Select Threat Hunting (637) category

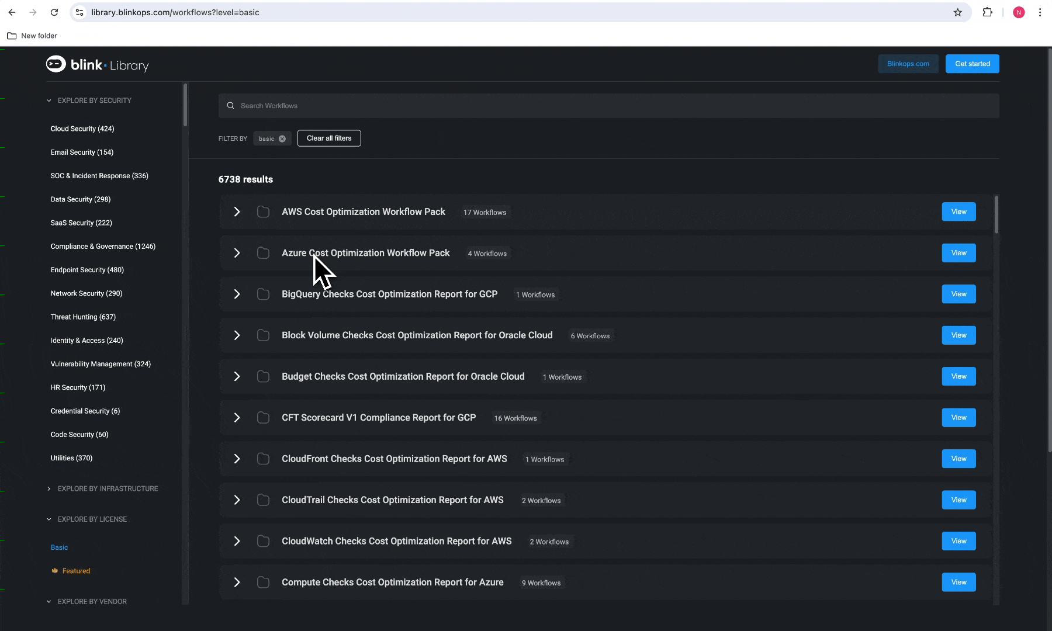click(x=83, y=317)
